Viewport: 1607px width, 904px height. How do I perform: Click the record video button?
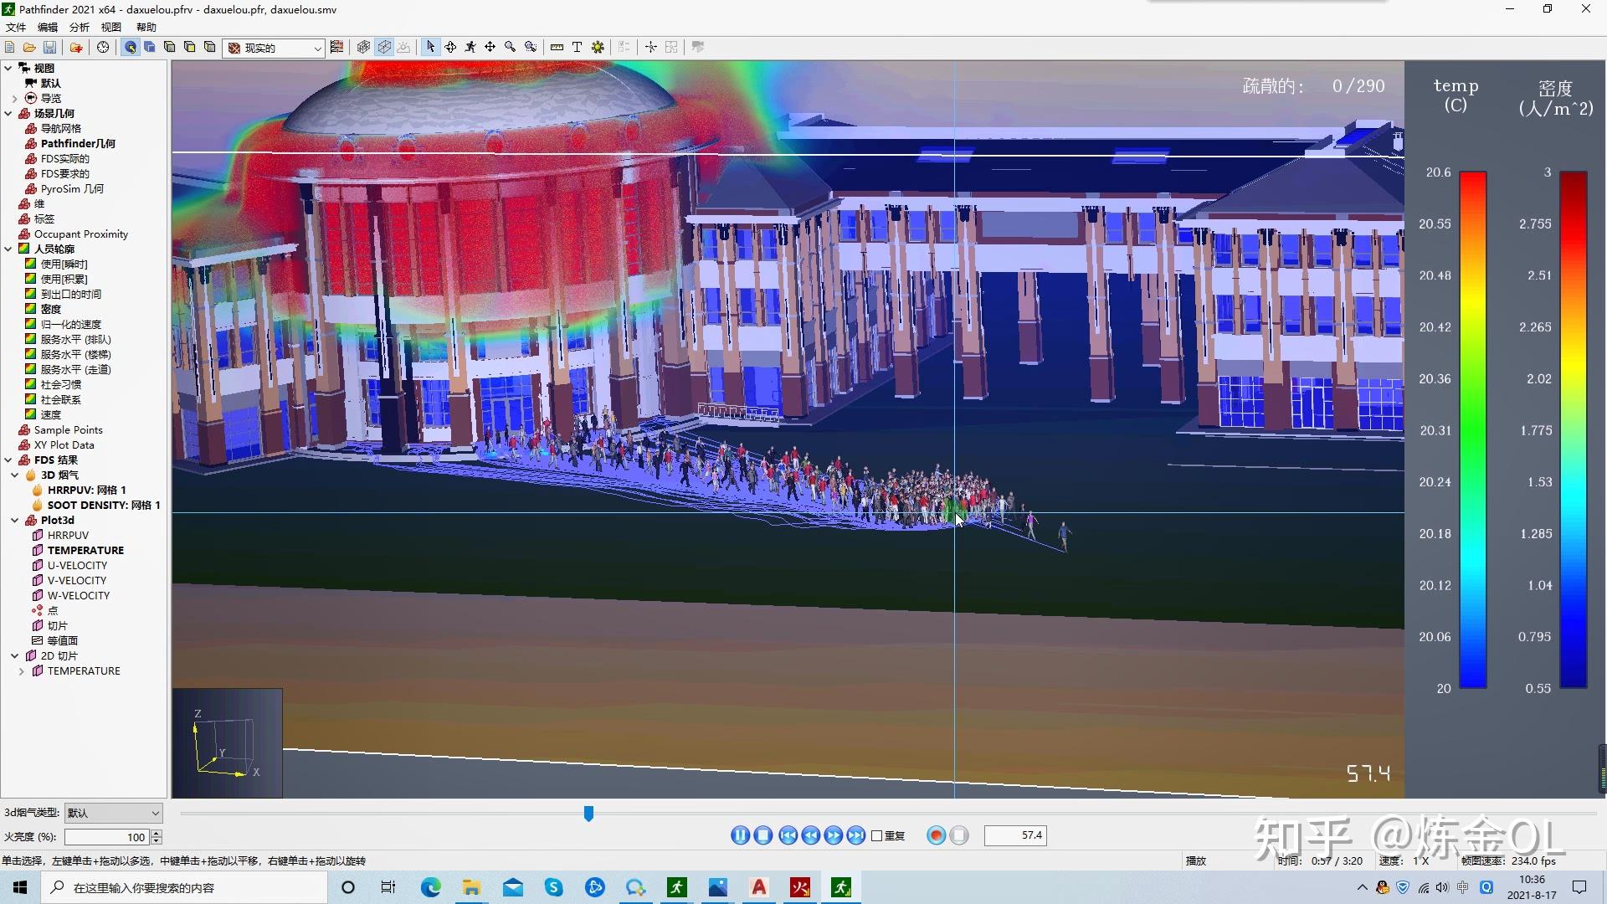tap(937, 835)
